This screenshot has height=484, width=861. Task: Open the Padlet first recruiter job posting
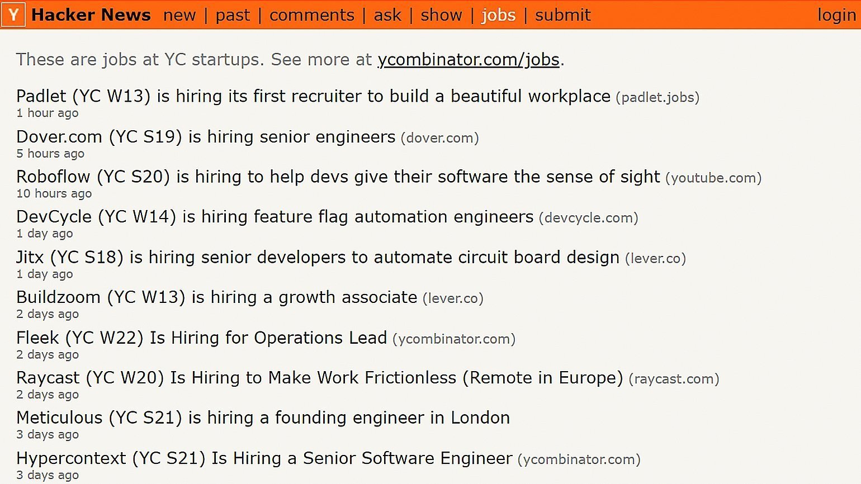click(313, 96)
